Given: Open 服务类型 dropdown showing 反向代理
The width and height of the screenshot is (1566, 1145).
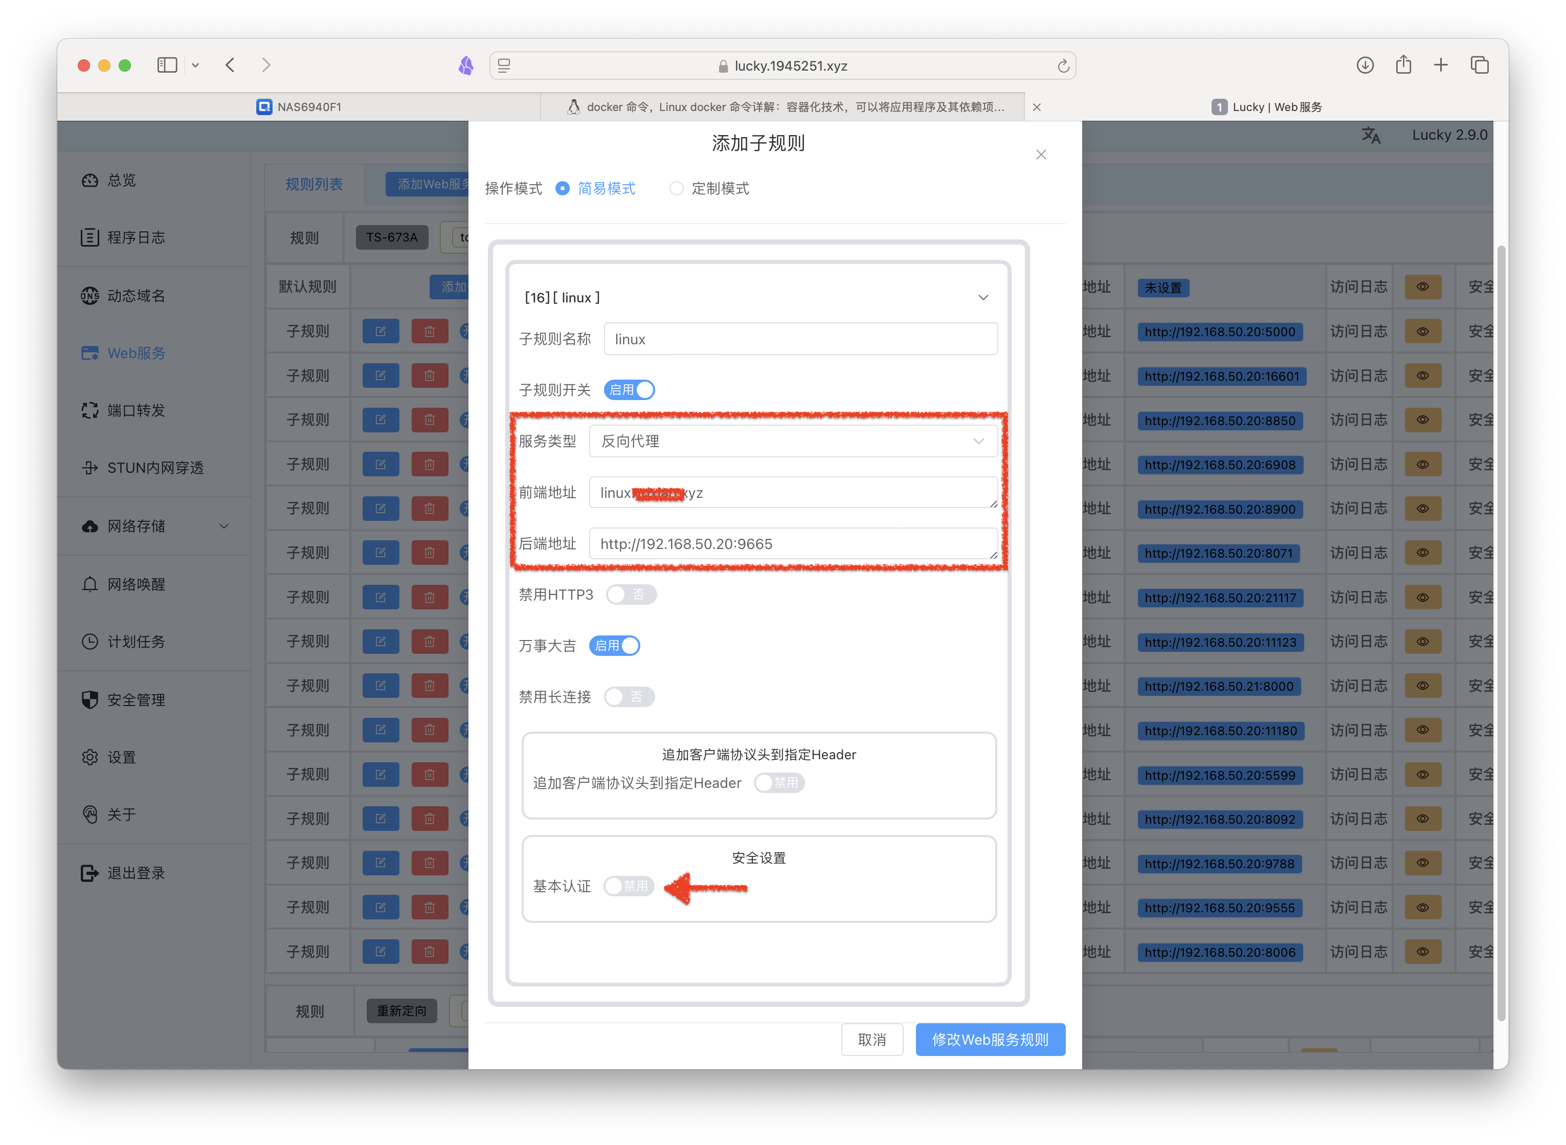Looking at the screenshot, I should [x=793, y=442].
